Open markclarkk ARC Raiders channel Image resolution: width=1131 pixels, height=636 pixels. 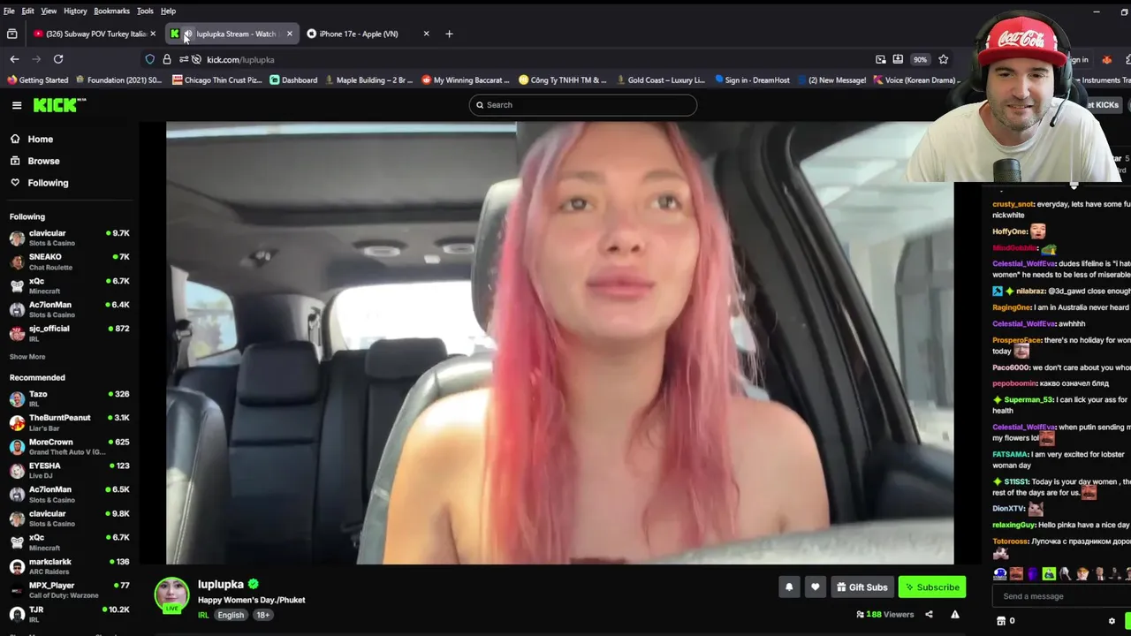click(x=69, y=565)
